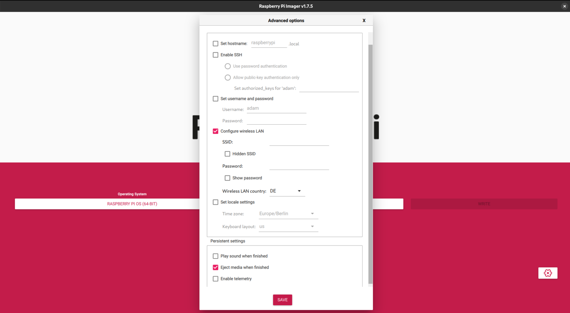Screen dimensions: 570x313
Task: Uncheck Configure wireless LAN
Action: [216, 131]
